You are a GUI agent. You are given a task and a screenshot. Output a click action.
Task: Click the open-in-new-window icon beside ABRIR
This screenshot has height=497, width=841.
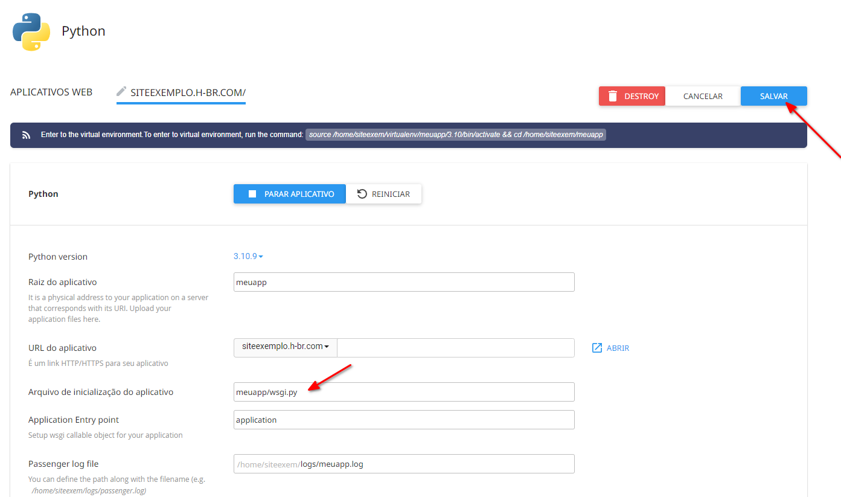(x=597, y=348)
